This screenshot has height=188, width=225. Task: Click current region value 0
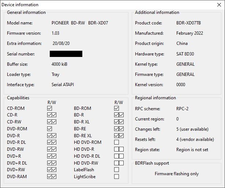tap(177, 119)
